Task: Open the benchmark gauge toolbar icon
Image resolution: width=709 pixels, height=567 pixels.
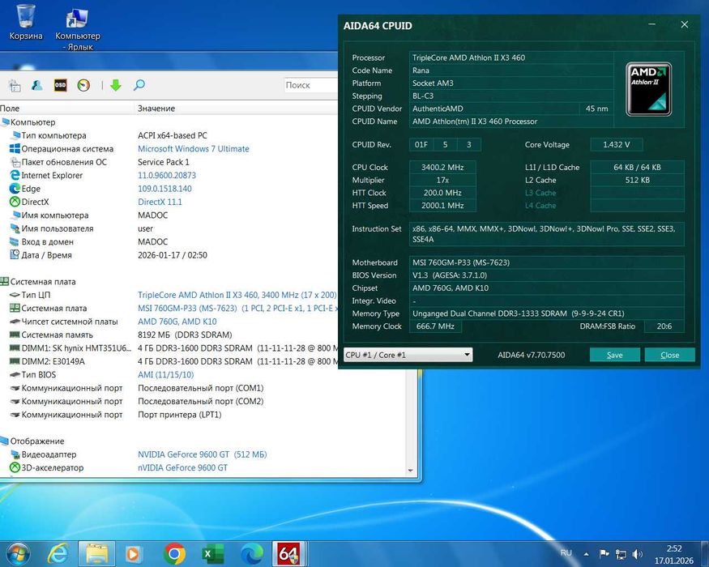Action: [x=83, y=85]
